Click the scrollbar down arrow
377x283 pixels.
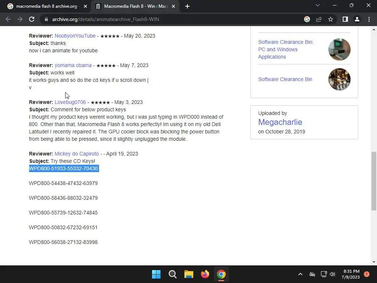pyautogui.click(x=374, y=262)
